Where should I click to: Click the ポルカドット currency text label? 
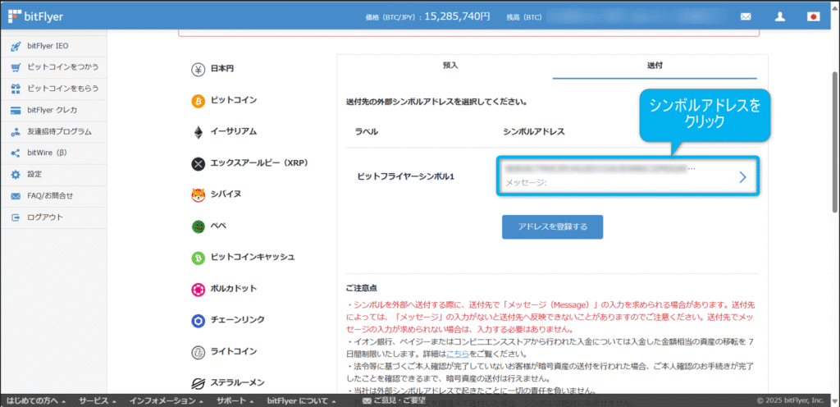click(234, 289)
